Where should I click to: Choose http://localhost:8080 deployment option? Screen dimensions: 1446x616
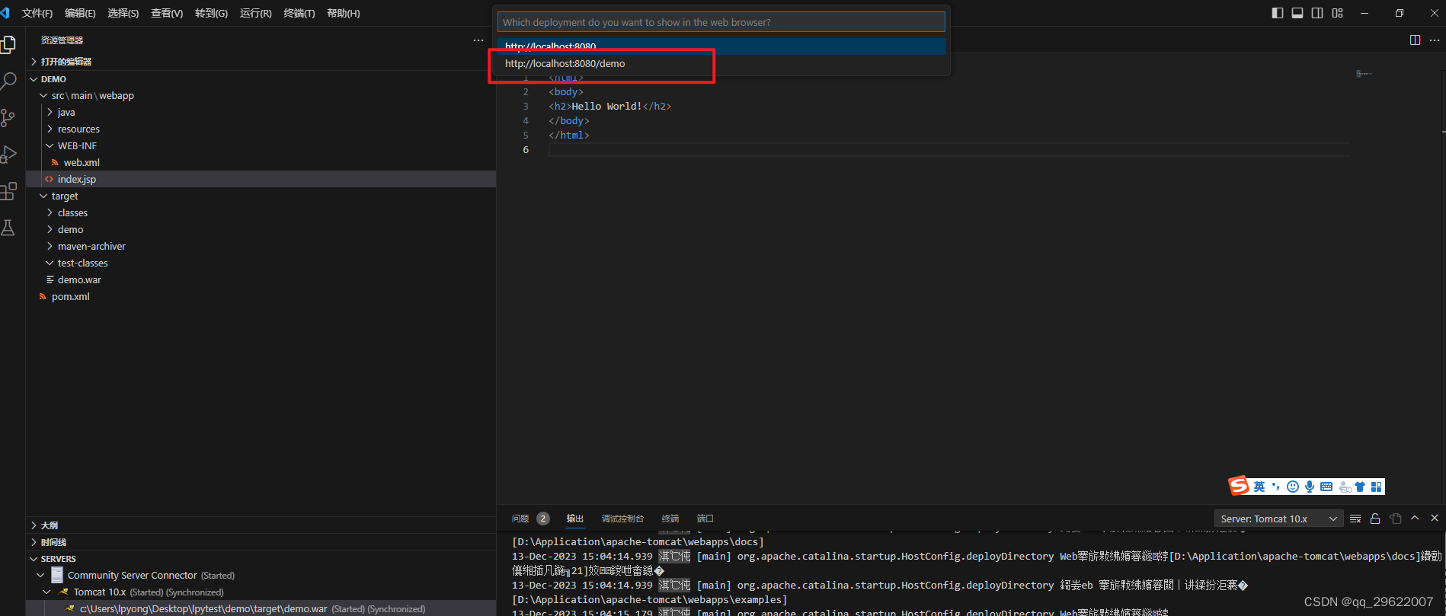coord(721,46)
